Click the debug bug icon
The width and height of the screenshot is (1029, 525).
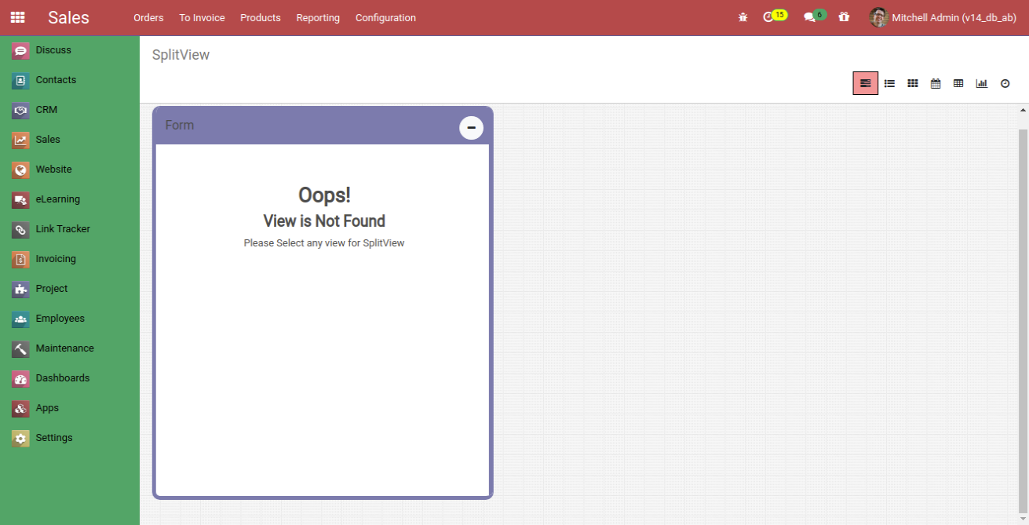[x=743, y=16]
